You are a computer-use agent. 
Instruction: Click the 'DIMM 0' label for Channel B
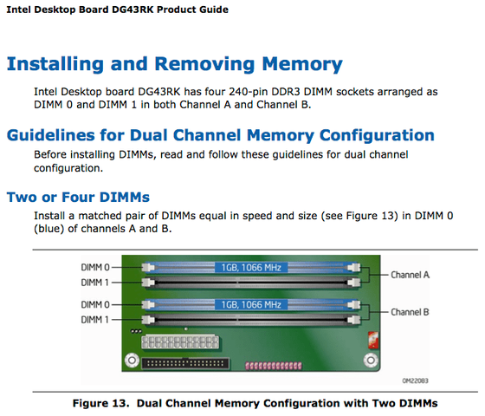point(95,304)
